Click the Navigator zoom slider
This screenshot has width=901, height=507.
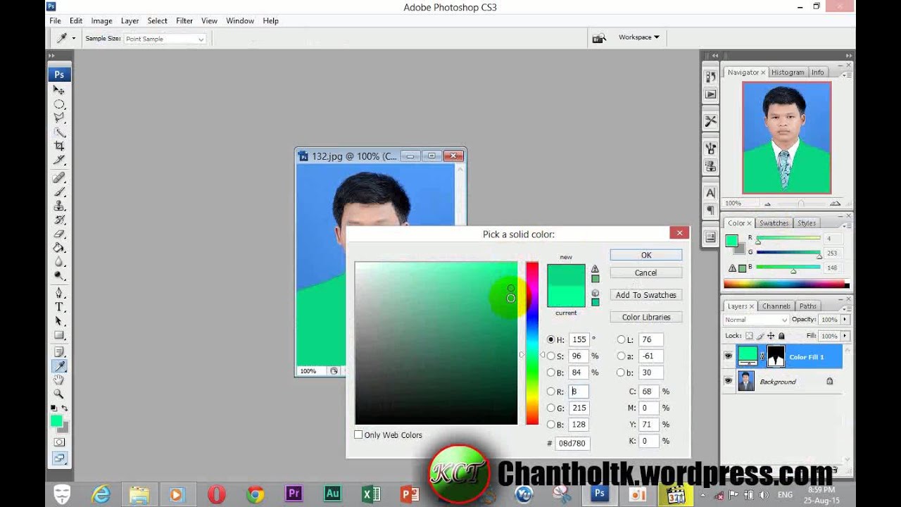pyautogui.click(x=800, y=204)
